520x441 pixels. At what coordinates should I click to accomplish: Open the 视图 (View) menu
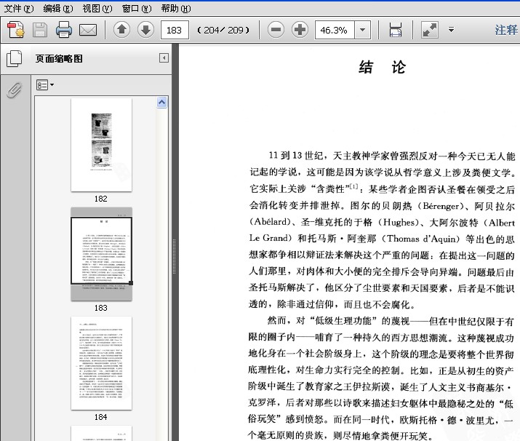click(97, 8)
